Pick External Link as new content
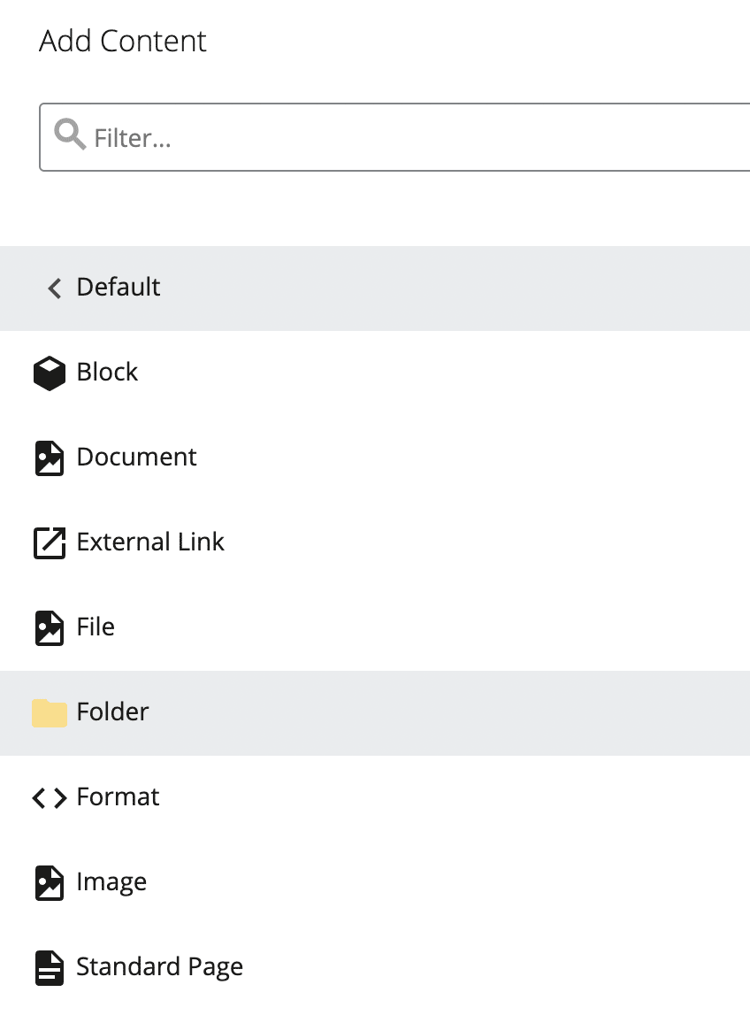Screen dimensions: 750x1023 coord(150,542)
